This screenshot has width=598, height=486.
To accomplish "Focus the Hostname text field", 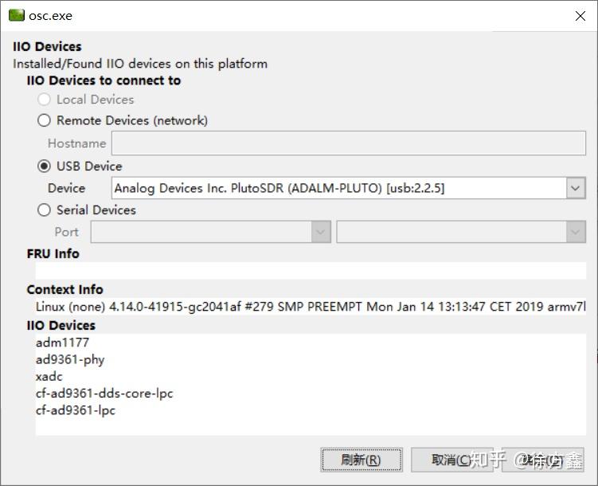I will click(x=348, y=143).
